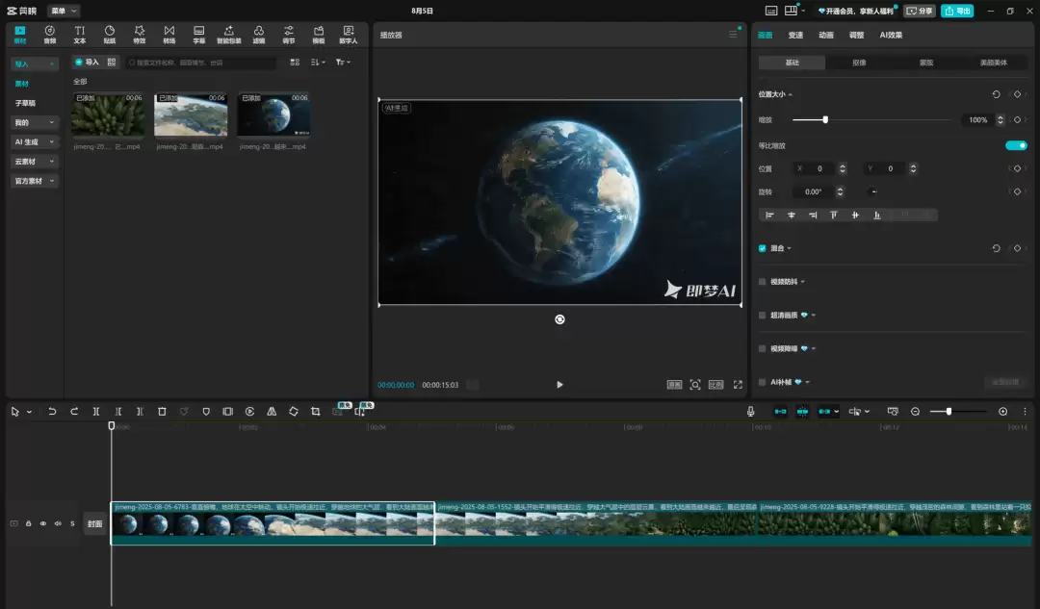The height and width of the screenshot is (609, 1040).
Task: Click the 开通会员 membership link
Action: pyautogui.click(x=856, y=11)
